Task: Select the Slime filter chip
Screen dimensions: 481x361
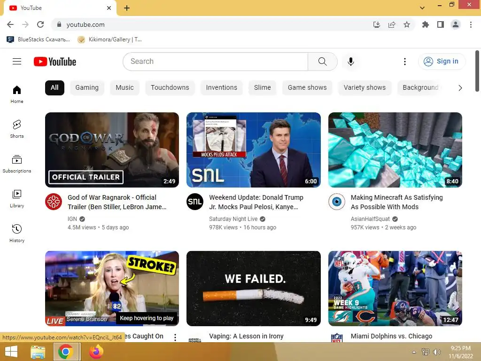Action: click(x=262, y=87)
